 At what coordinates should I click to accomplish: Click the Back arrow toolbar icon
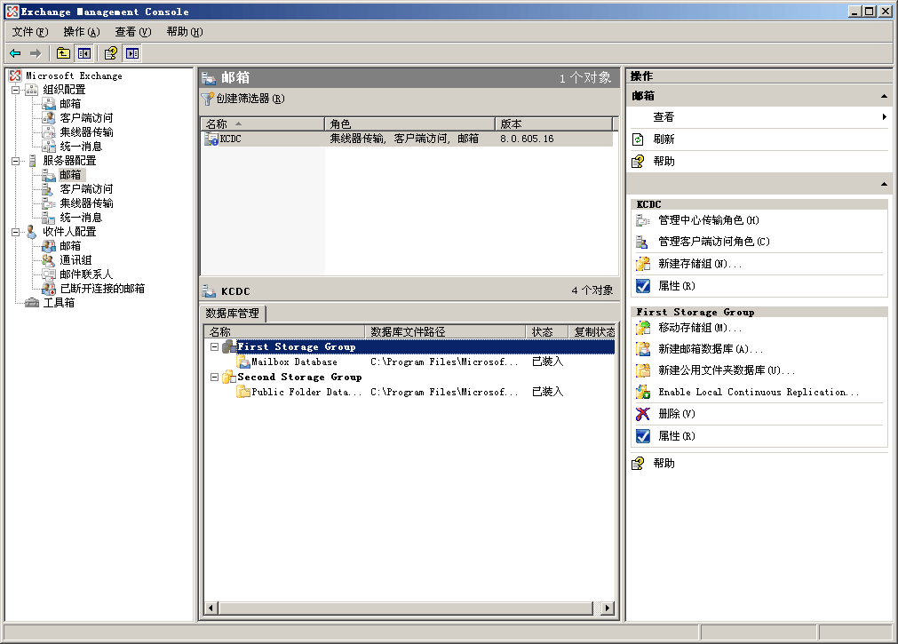(x=15, y=53)
